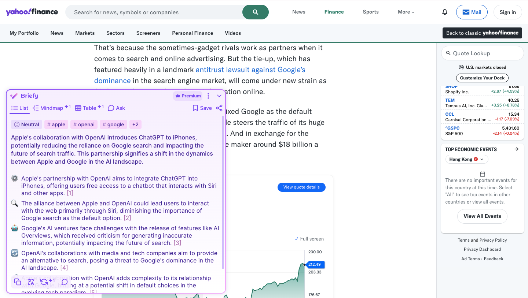Click citation [4] in the summary
The height and width of the screenshot is (298, 528).
tap(64, 268)
